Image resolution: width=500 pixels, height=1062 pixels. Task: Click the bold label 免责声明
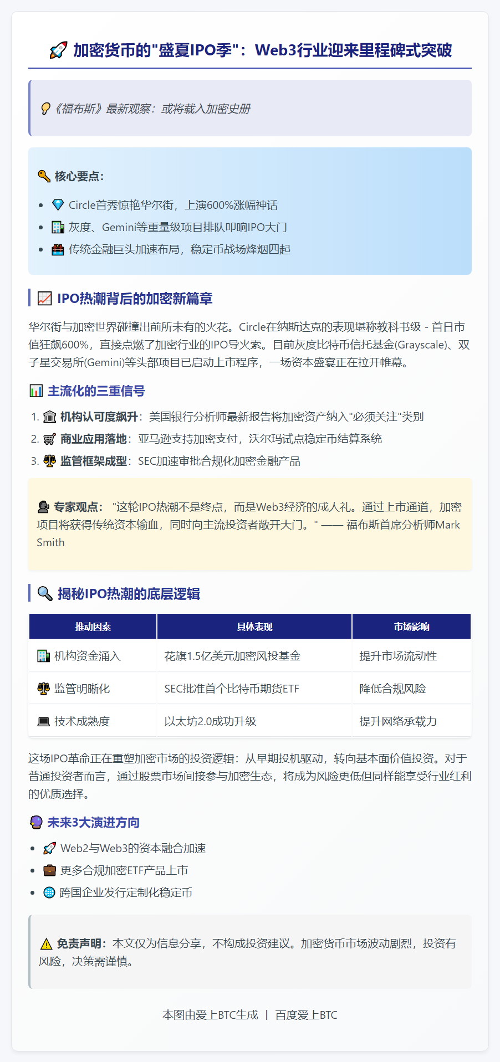tap(82, 943)
